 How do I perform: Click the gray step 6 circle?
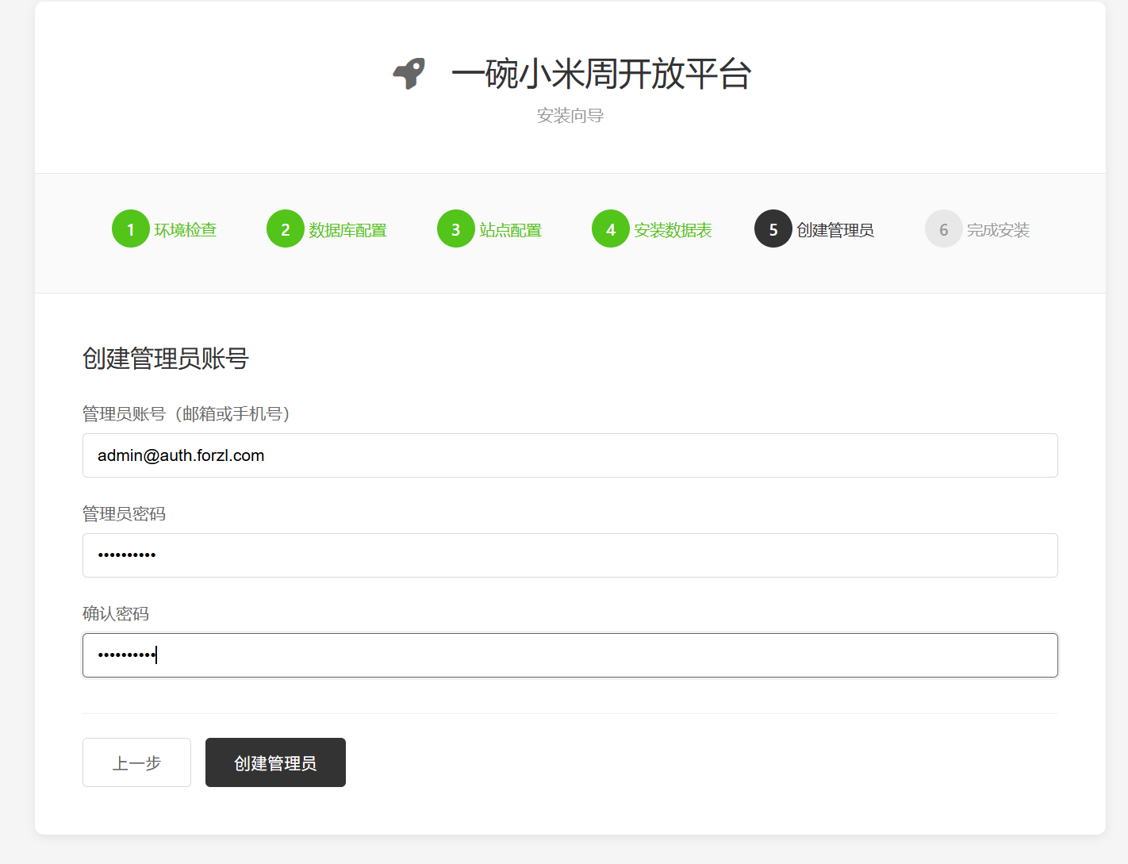[944, 229]
